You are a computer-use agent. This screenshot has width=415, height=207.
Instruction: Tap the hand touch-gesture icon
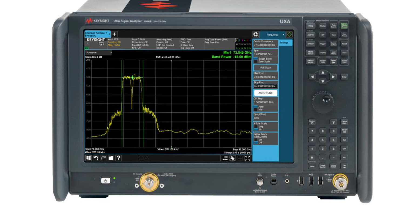click(x=232, y=158)
